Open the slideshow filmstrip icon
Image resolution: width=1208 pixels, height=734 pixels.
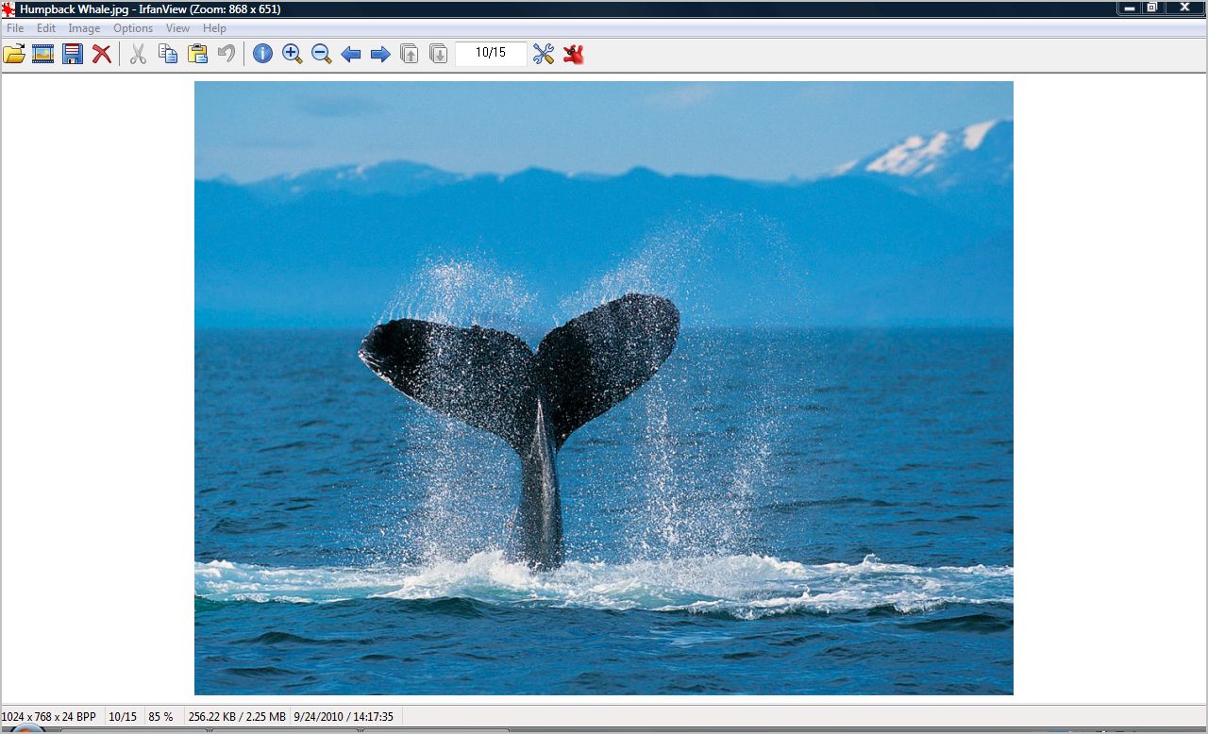point(42,54)
